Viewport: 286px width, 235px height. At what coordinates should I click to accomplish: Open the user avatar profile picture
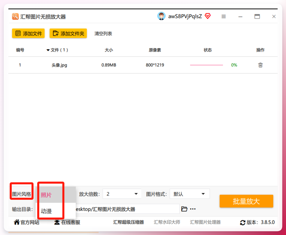tap(161, 16)
